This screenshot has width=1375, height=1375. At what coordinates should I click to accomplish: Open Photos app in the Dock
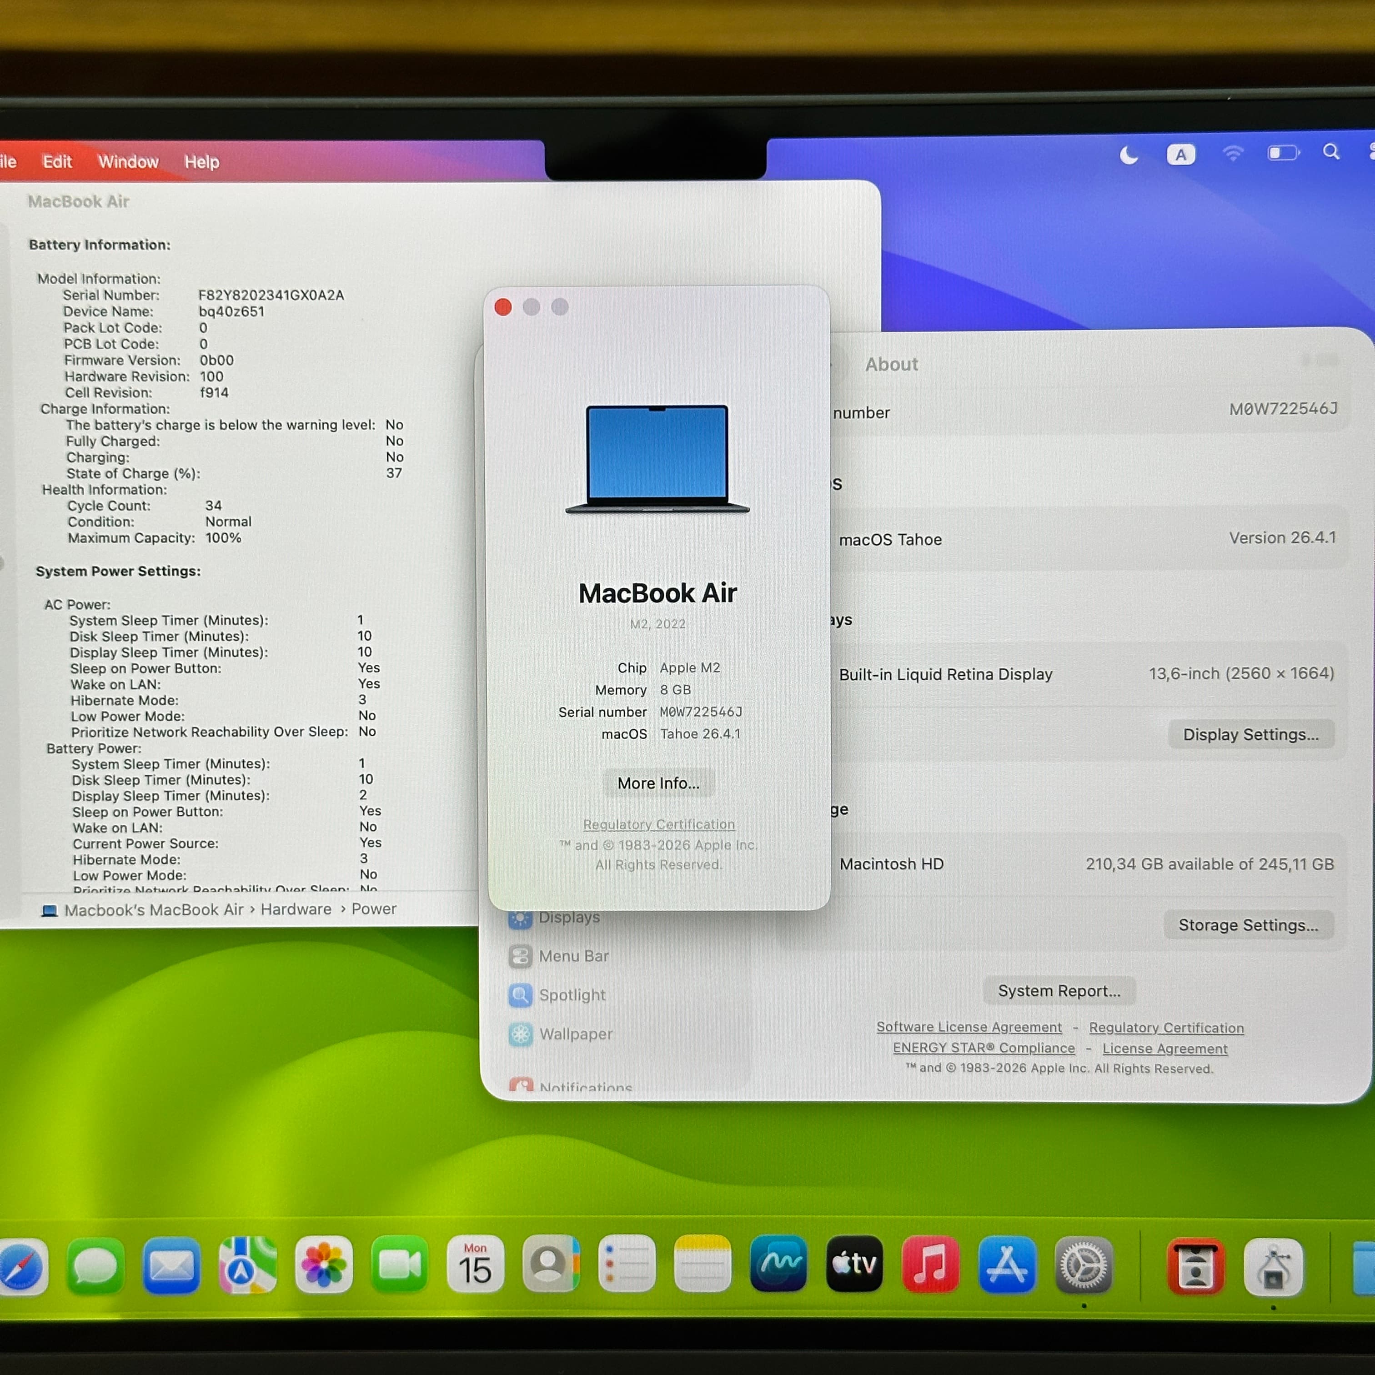click(x=324, y=1265)
